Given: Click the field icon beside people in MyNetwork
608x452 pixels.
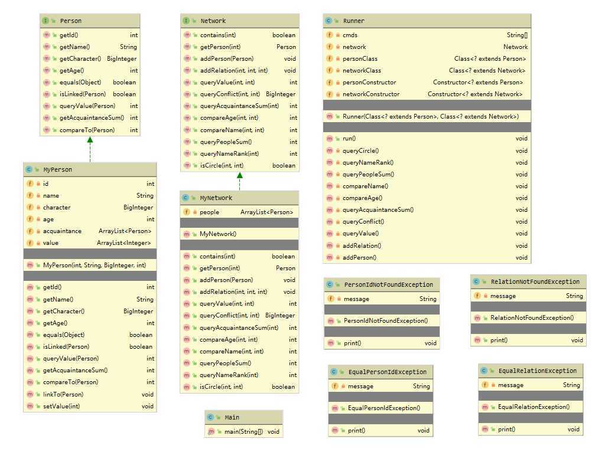Looking at the screenshot, I should tap(187, 212).
